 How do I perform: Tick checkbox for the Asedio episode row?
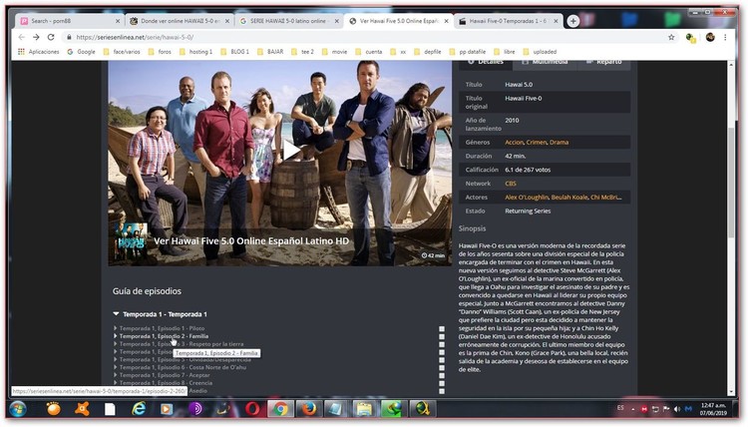(442, 391)
